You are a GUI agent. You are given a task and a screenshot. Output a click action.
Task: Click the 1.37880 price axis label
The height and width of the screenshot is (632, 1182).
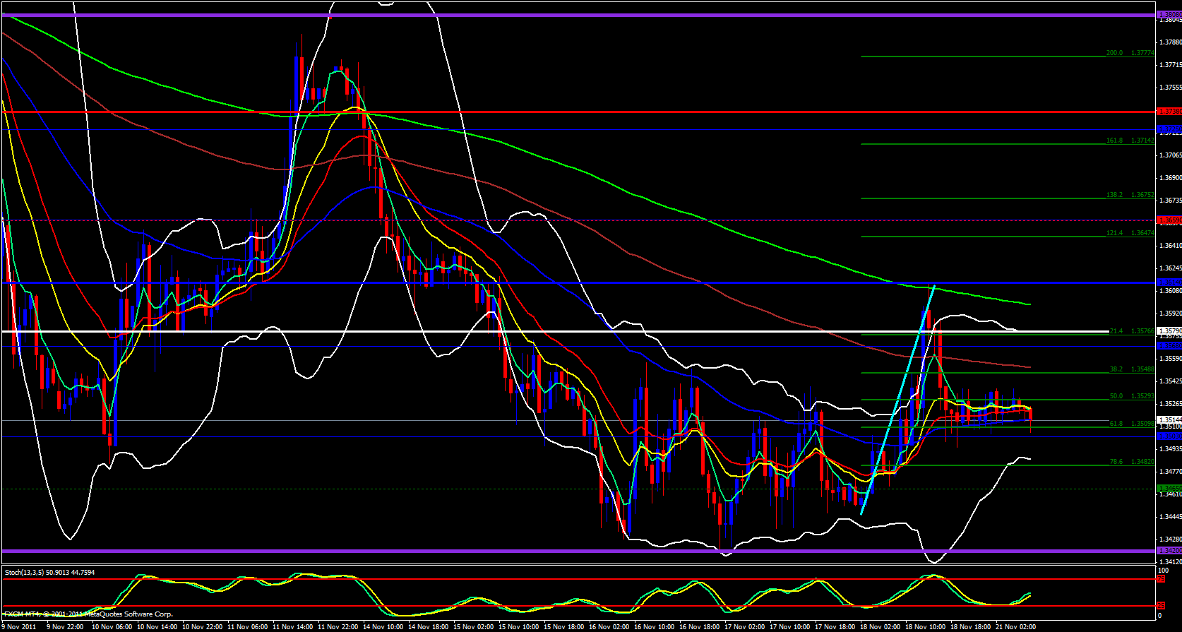click(1169, 42)
